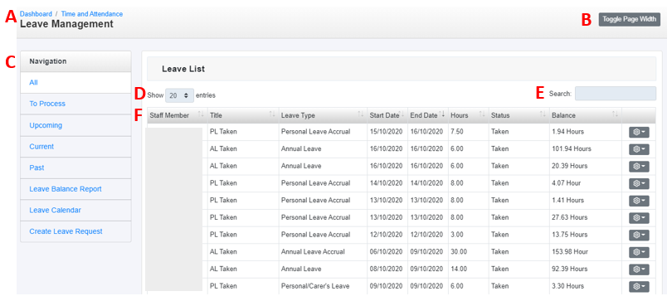Click the 06/10/2020 start date cell
Viewport: 672px width, 301px height.
click(387, 252)
